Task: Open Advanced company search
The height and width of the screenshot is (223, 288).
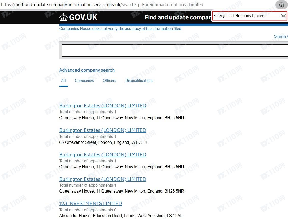Action: point(87,70)
